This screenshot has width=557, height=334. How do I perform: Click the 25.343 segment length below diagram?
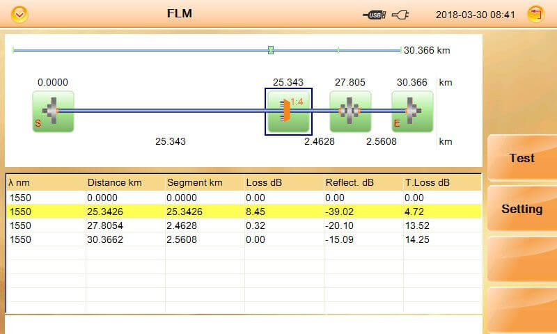(x=171, y=141)
